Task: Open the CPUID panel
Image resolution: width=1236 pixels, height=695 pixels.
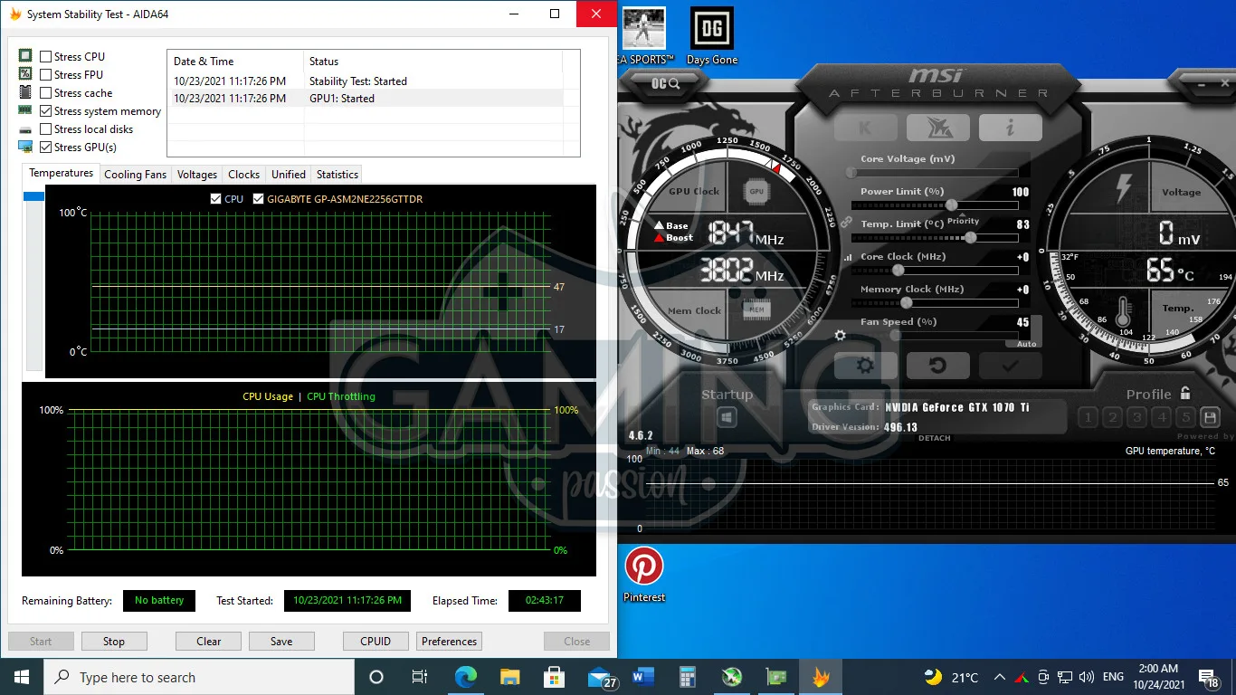Action: click(376, 642)
